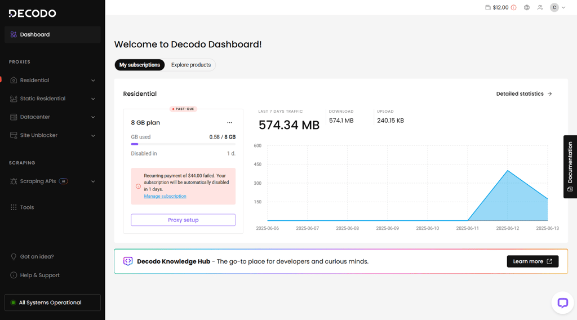Open Tools in the sidebar
Screen dimensions: 577x320
pos(52,207)
